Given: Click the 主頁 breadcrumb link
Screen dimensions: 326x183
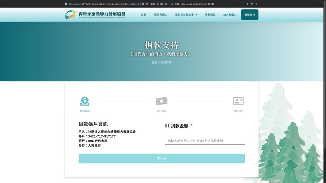Looking at the screenshot, I should coord(154,63).
